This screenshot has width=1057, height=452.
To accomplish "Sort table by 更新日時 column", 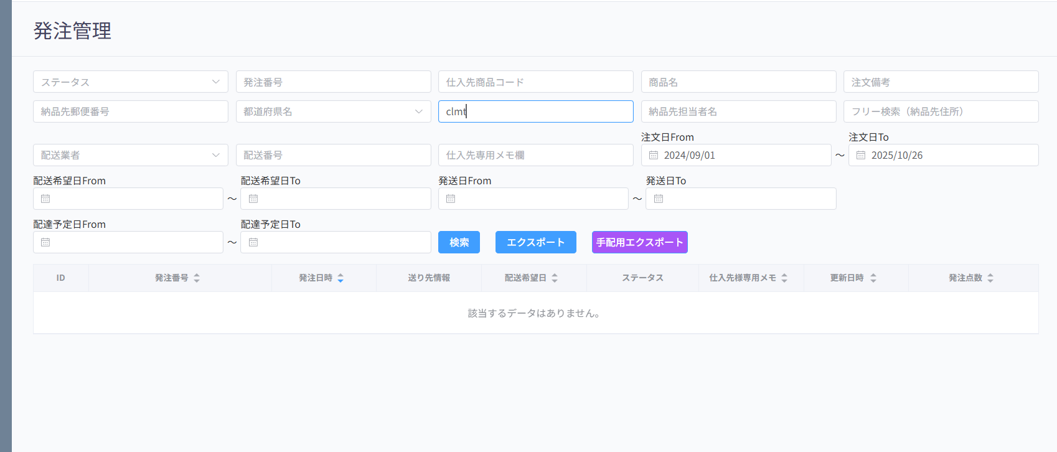I will pos(873,278).
